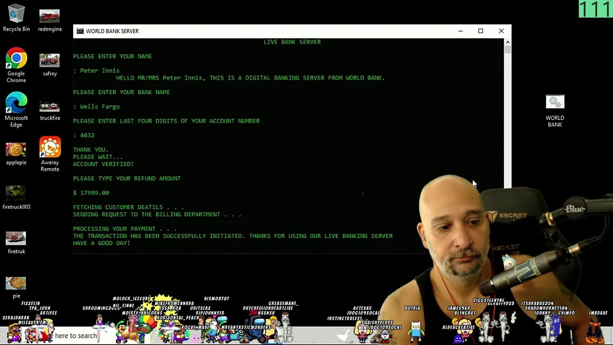Open the firetruk desktop icon

(x=16, y=242)
